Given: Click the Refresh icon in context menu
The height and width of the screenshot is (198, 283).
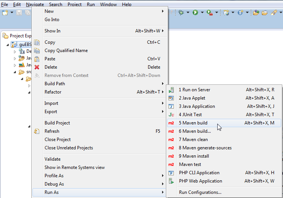Looking at the screenshot, I should pos(37,131).
